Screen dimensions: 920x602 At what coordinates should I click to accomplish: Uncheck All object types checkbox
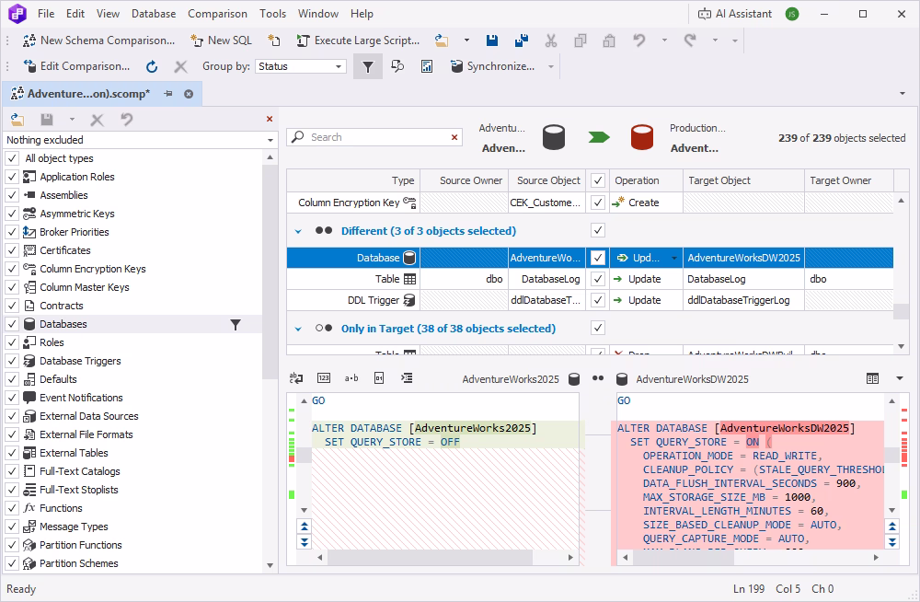pos(12,158)
